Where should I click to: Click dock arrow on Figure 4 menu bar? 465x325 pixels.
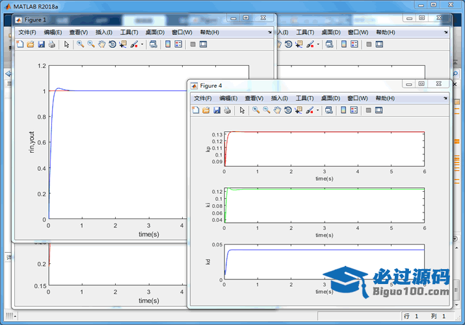pos(445,98)
